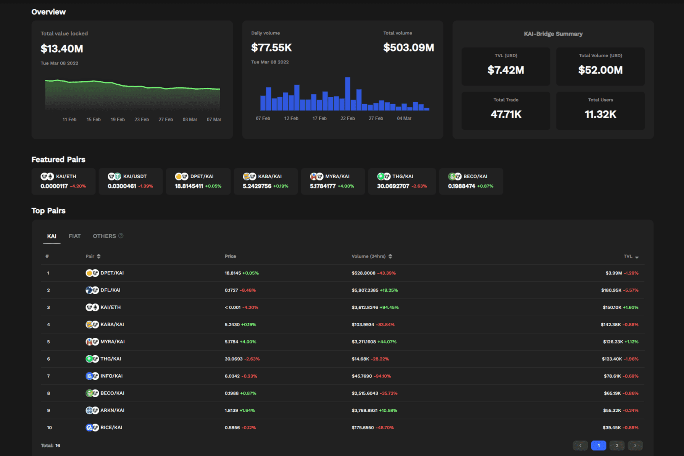Click the KAI/USDT pair icons in Featured Pairs
684x456 pixels.
(x=114, y=176)
